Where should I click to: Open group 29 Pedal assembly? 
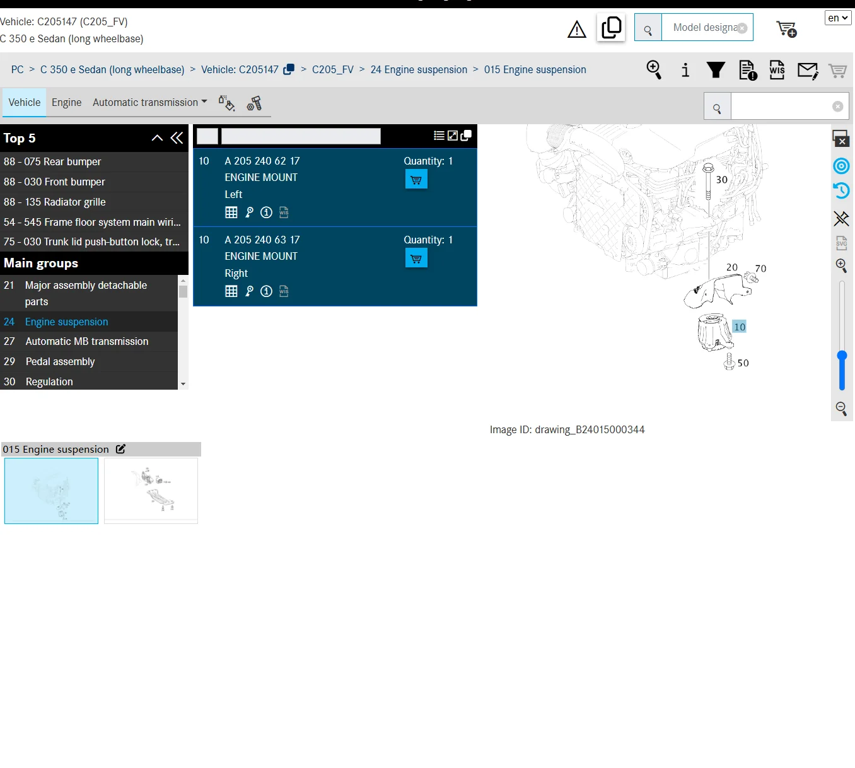pos(89,361)
